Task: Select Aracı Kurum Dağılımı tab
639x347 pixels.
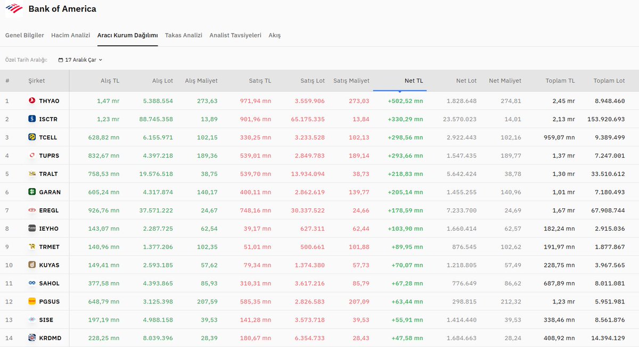Action: (x=127, y=35)
